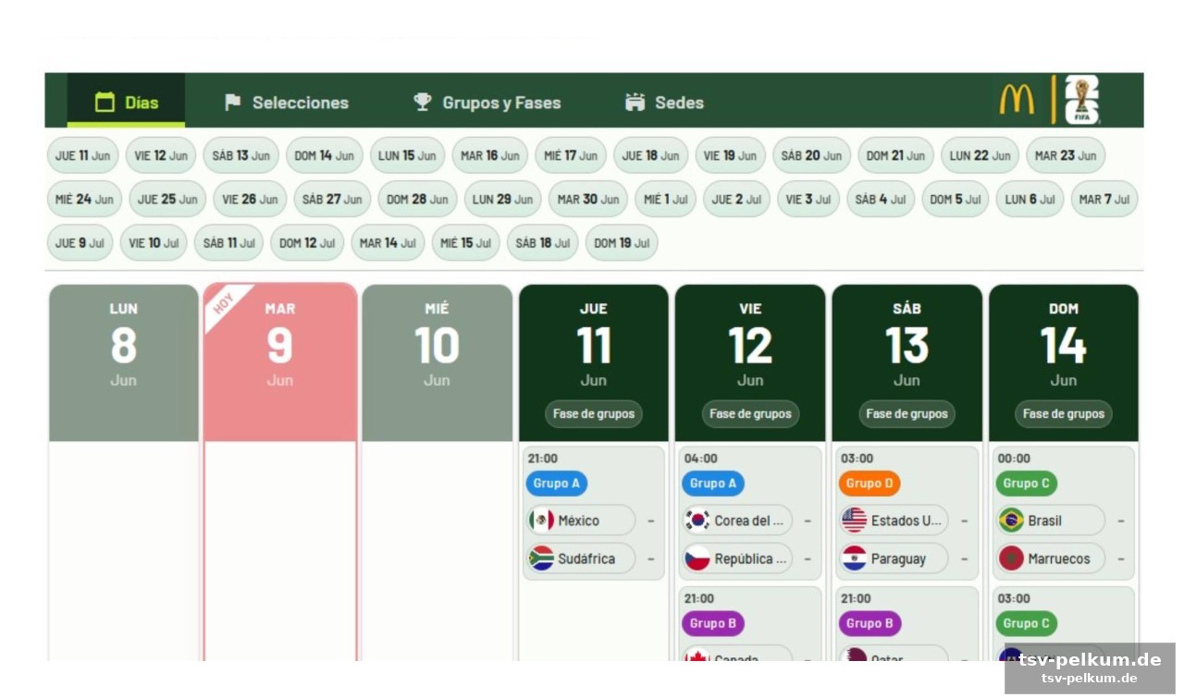Click Grupo B badge under VIE 12
The image size is (1184, 698).
tap(713, 623)
